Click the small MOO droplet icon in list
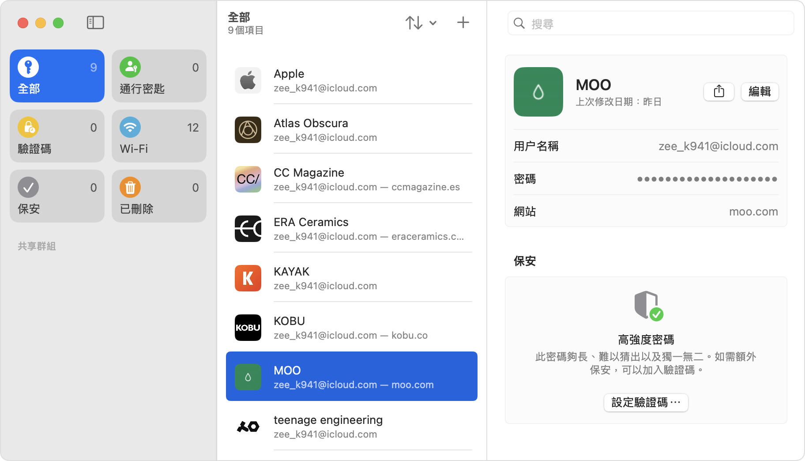Viewport: 805px width, 461px height. click(248, 377)
